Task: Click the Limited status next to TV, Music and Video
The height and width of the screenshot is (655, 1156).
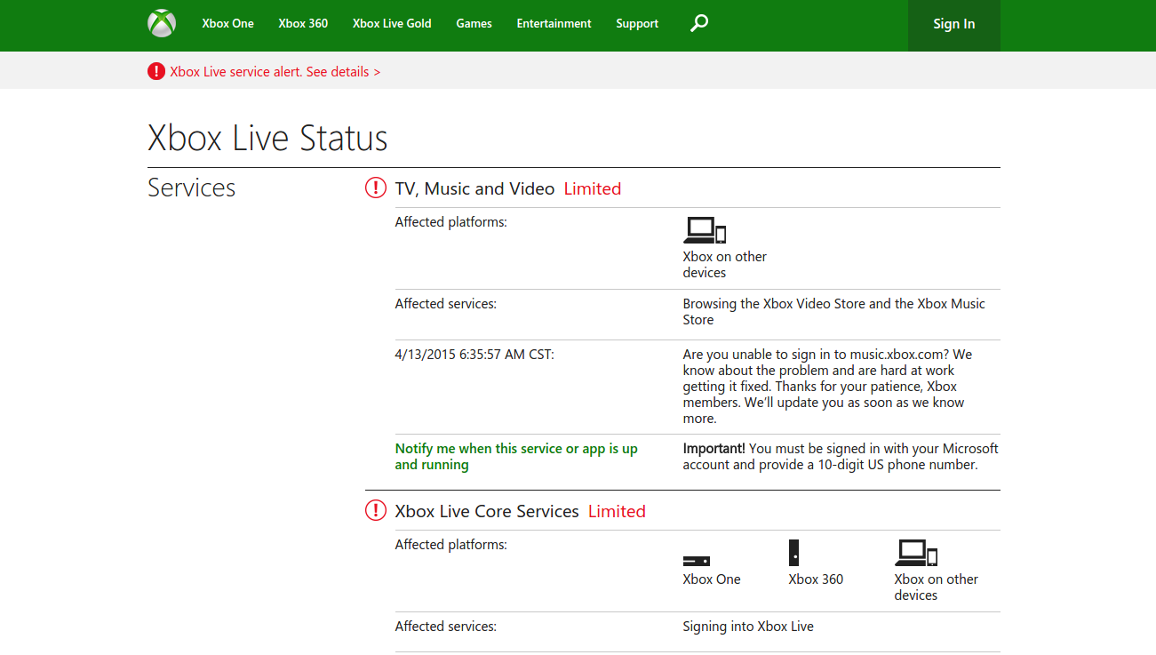Action: coord(593,188)
